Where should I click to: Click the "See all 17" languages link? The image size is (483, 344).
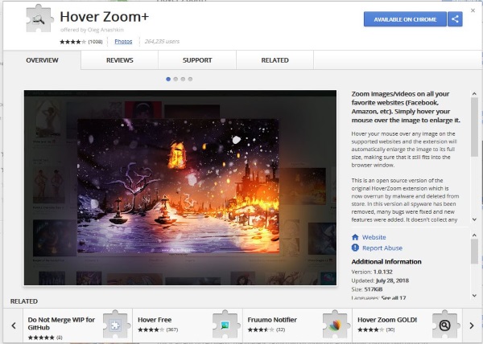[394, 297]
